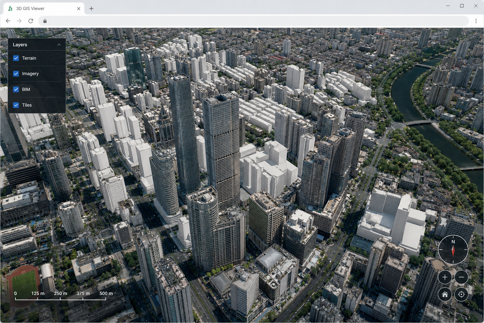This screenshot has width=484, height=323.
Task: Click the 500 m scale label
Action: tap(106, 293)
